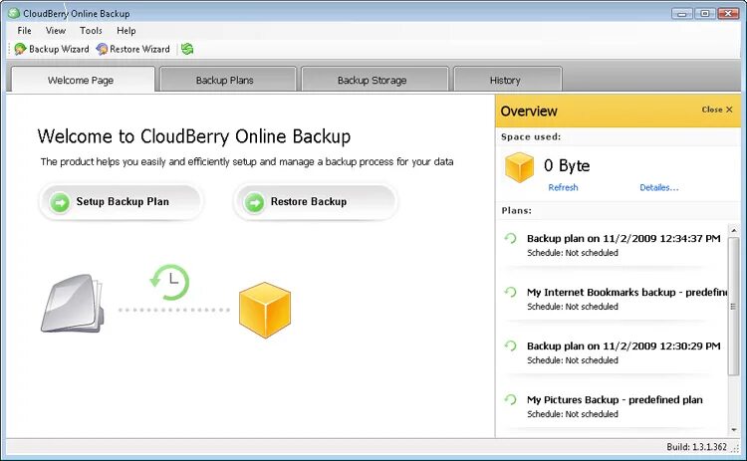Viewport: 747px width, 461px height.
Task: Click the 'Plans:' section header
Action: (516, 210)
